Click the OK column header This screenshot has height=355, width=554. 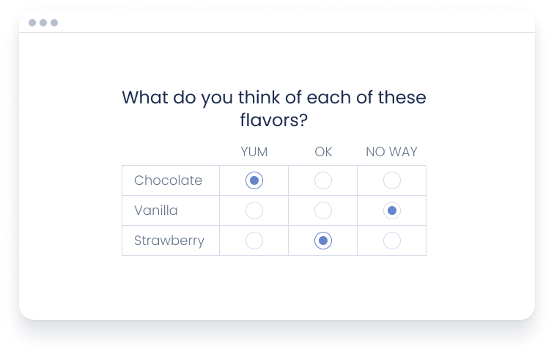point(323,152)
